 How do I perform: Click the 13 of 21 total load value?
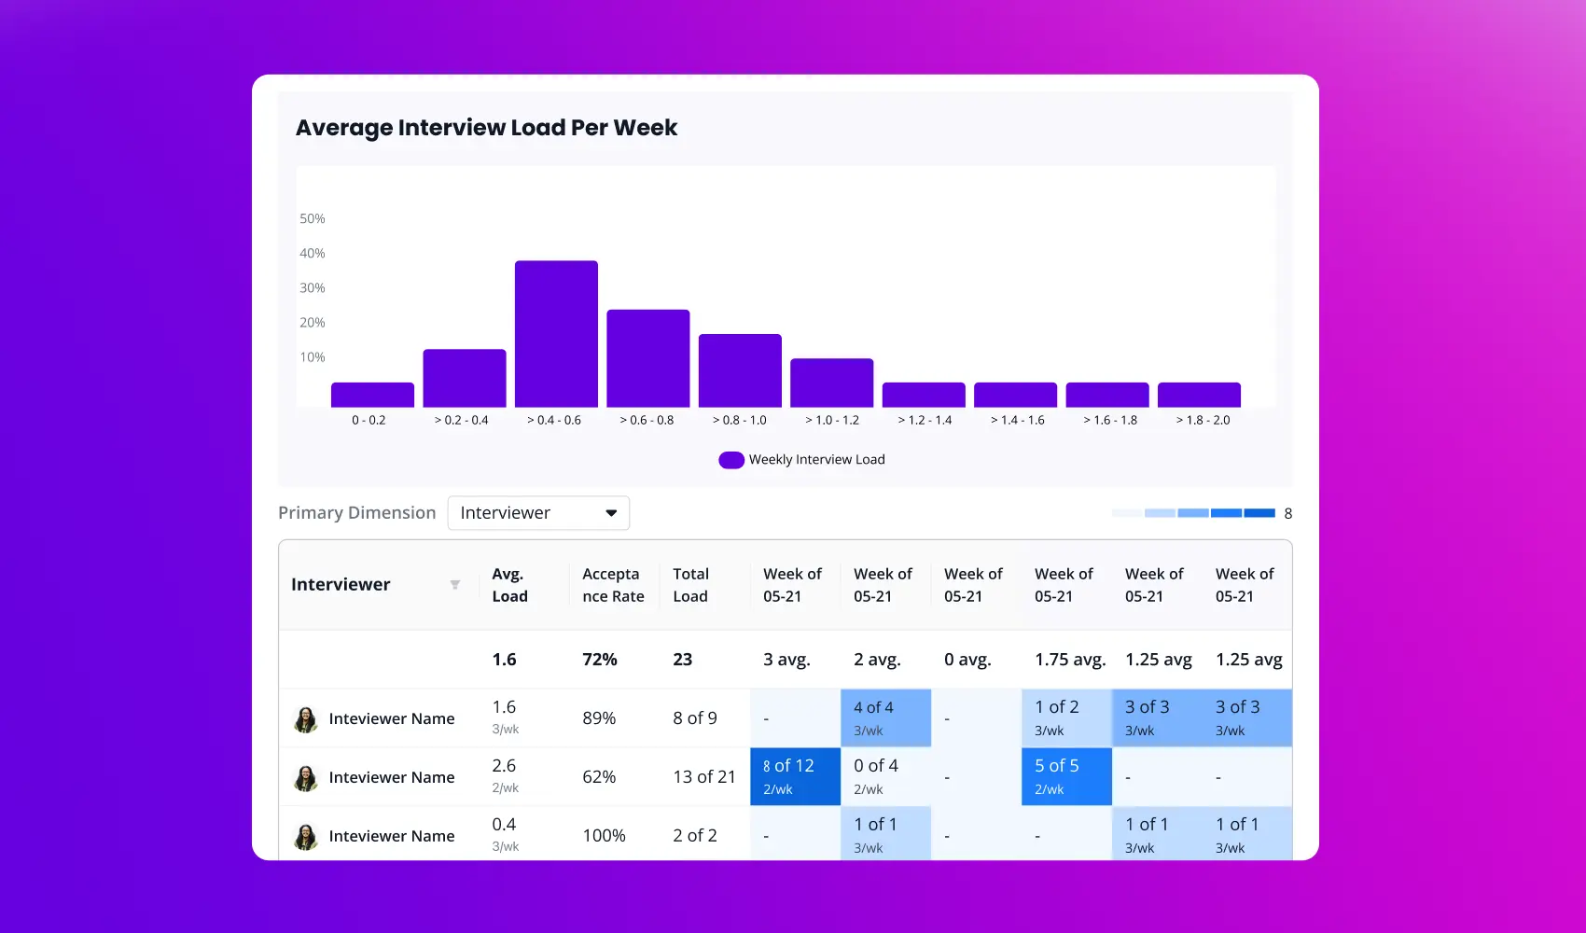coord(704,777)
